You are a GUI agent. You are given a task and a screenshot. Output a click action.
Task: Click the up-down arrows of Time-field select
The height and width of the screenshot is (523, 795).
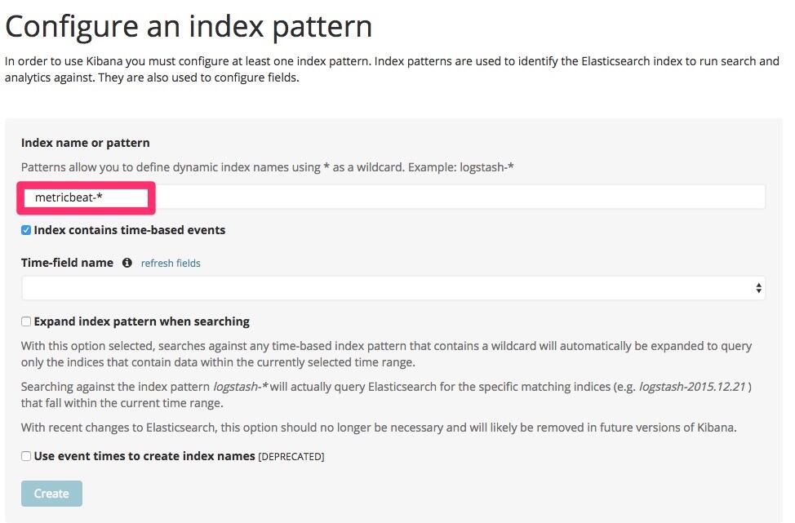point(758,288)
